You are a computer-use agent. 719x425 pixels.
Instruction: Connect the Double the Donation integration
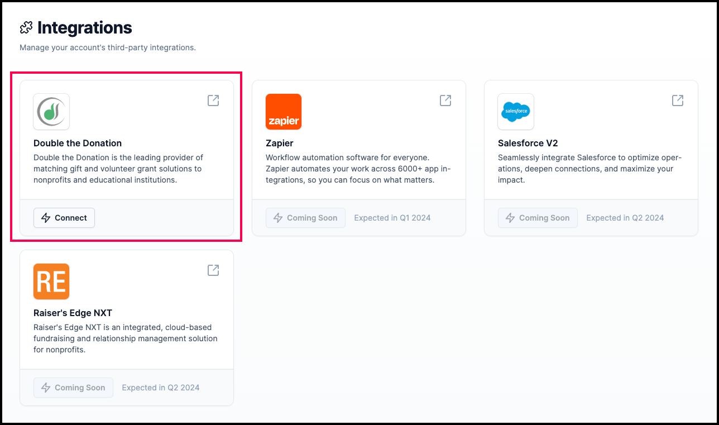click(x=64, y=218)
